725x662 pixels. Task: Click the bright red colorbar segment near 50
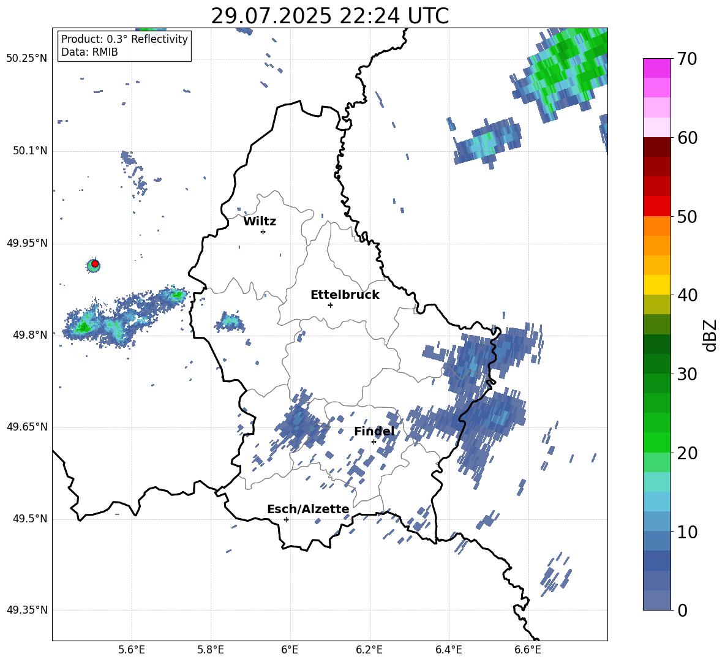(x=656, y=206)
